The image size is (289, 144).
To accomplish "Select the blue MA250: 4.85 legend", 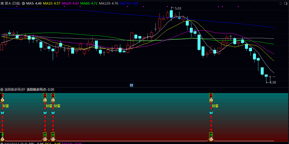I will tap(129, 3).
